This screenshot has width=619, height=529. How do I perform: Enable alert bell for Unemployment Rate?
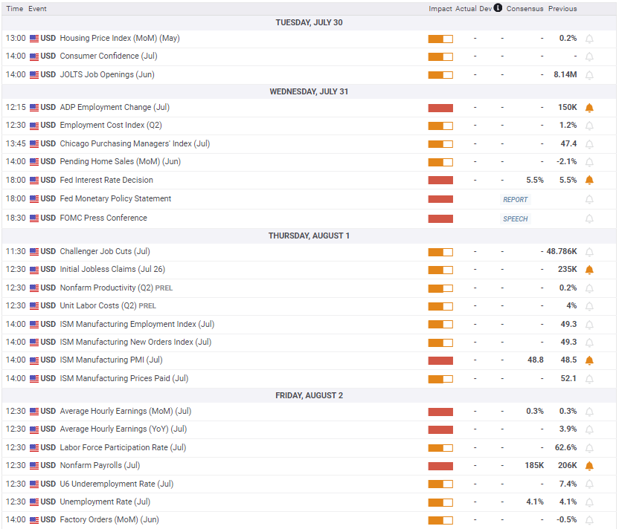(x=589, y=502)
